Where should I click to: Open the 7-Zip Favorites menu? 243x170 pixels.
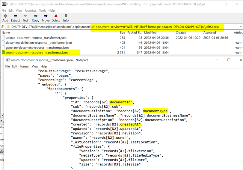pyautogui.click(x=31, y=10)
